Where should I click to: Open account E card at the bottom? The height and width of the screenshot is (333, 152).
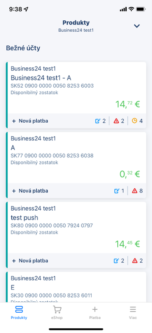pos(76,287)
